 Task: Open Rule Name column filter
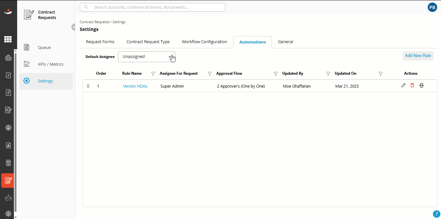tap(153, 74)
